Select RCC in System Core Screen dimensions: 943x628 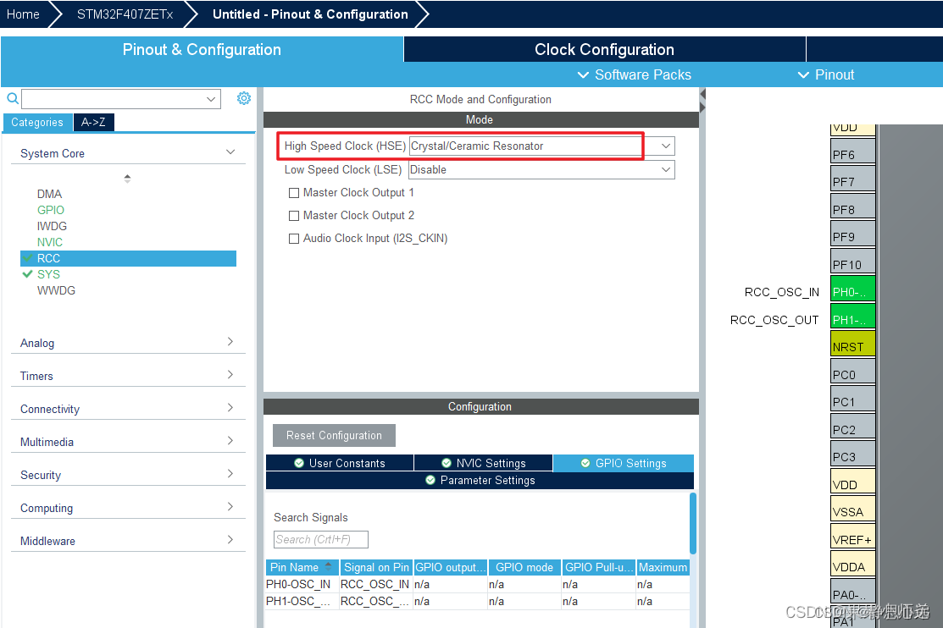pyautogui.click(x=128, y=258)
